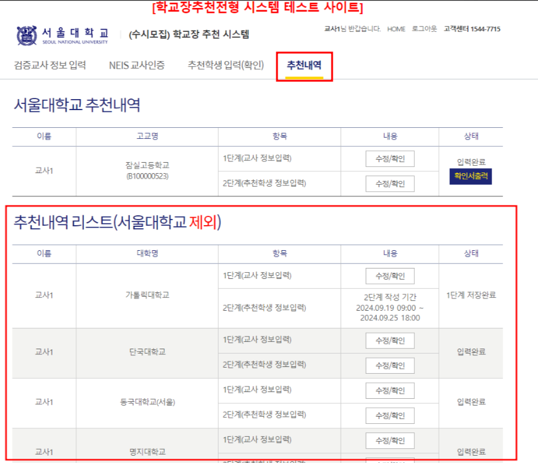Click 수정/확인 for 단국대학교 2단계

click(390, 366)
